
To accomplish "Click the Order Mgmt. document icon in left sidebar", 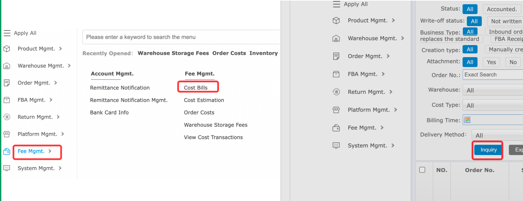I will pos(7,83).
